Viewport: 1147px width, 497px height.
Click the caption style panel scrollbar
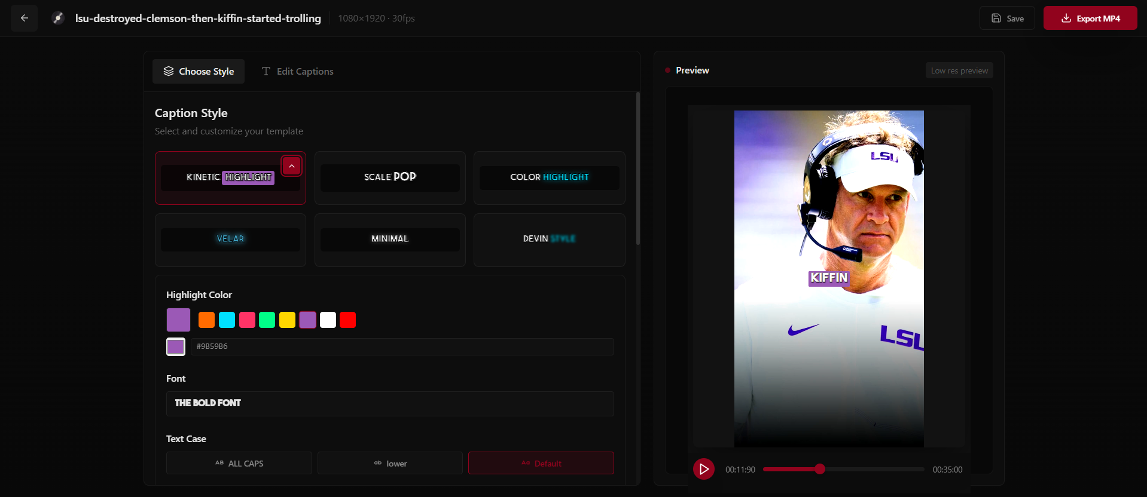(638, 168)
